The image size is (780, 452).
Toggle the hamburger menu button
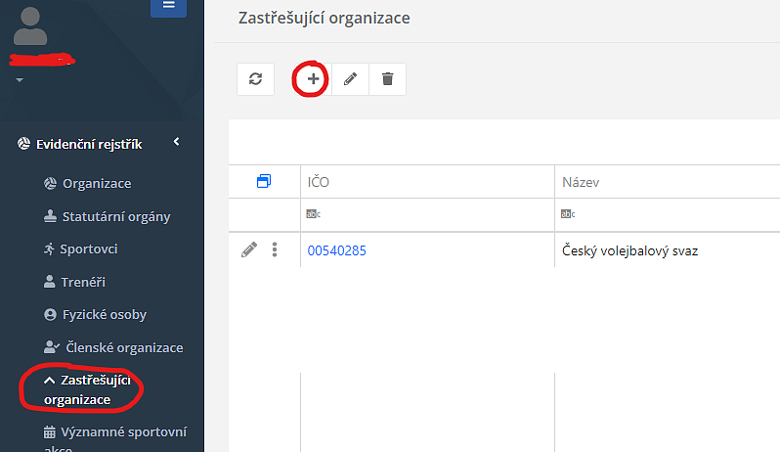click(168, 6)
